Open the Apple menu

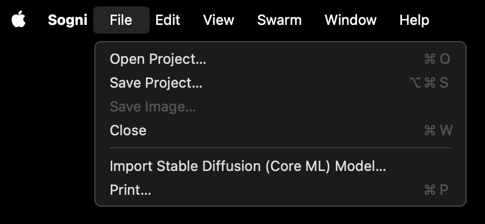[x=18, y=20]
